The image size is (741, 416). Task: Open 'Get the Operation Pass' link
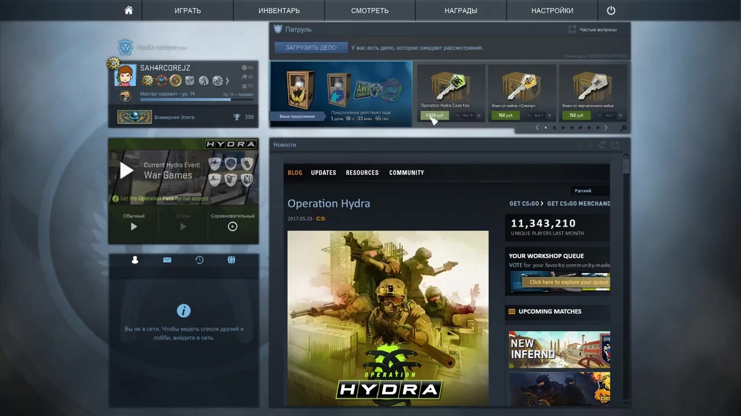pyautogui.click(x=160, y=199)
